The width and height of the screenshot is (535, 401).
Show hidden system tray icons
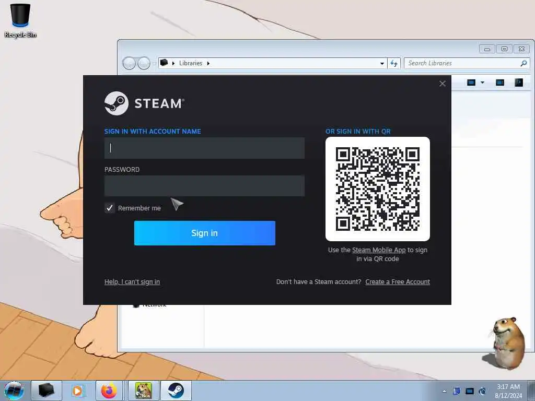(444, 391)
